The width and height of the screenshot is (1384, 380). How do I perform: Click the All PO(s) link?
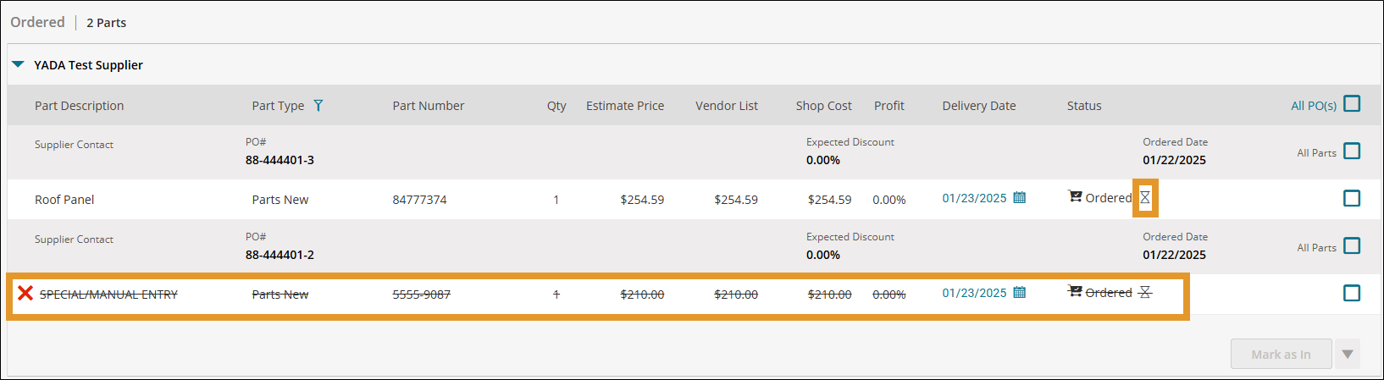pyautogui.click(x=1313, y=106)
